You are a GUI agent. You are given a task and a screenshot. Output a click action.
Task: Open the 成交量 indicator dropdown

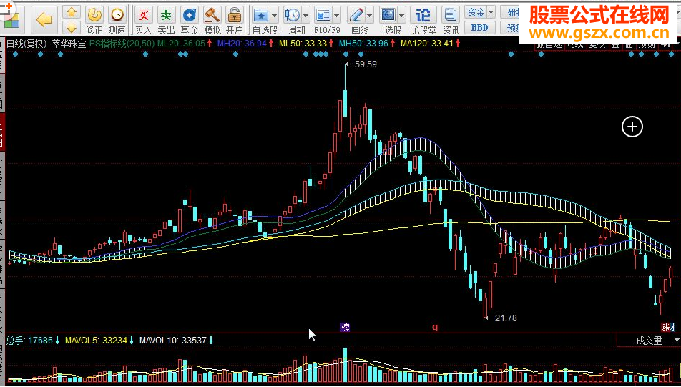point(677,340)
